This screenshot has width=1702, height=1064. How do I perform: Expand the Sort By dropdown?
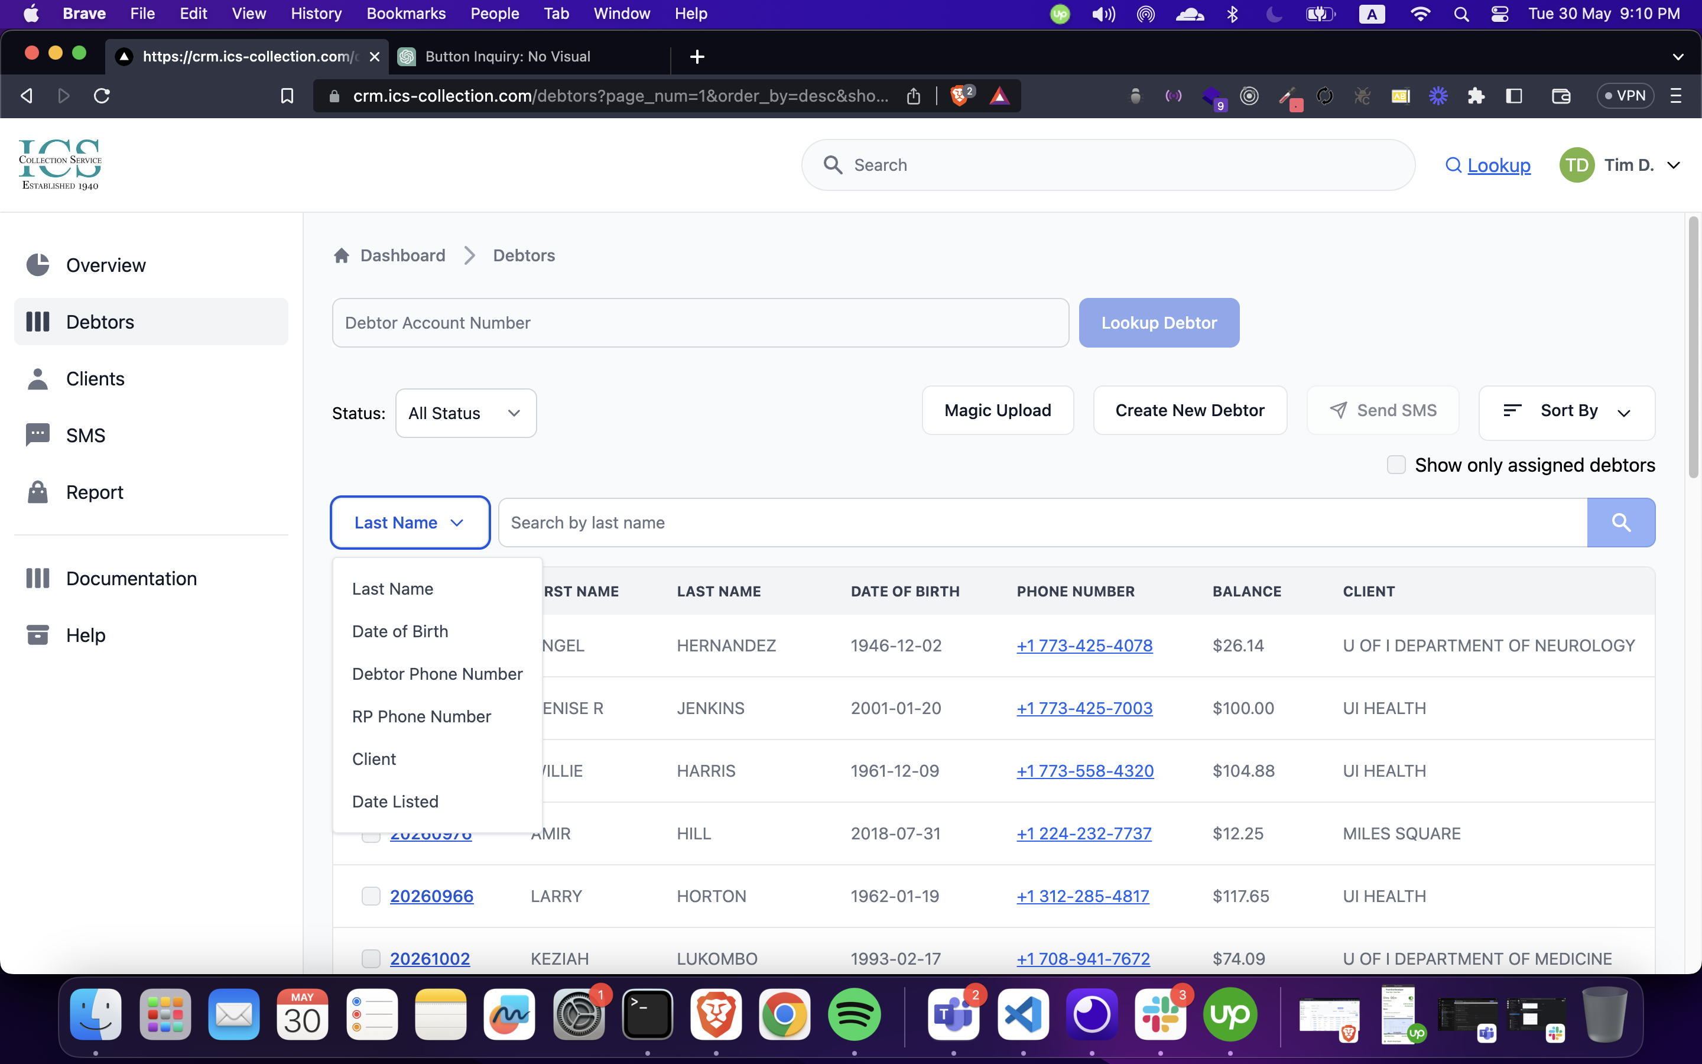(x=1566, y=411)
